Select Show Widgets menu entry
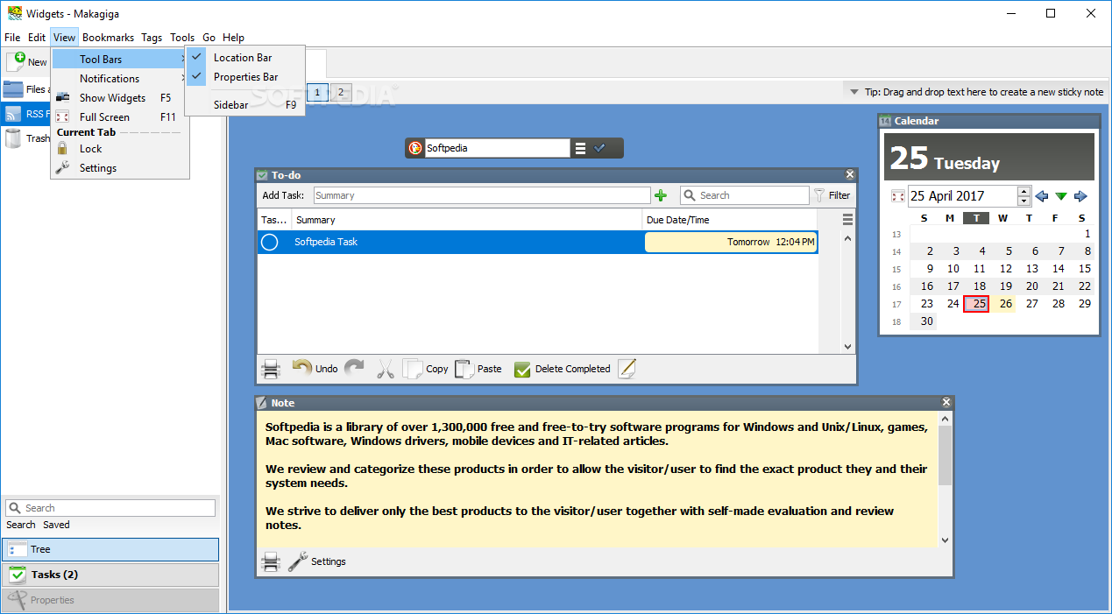Image resolution: width=1112 pixels, height=614 pixels. [119, 98]
